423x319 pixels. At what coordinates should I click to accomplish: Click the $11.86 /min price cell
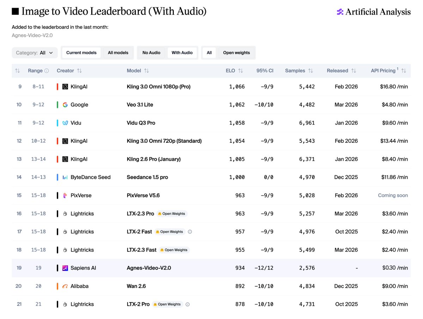[x=394, y=177]
